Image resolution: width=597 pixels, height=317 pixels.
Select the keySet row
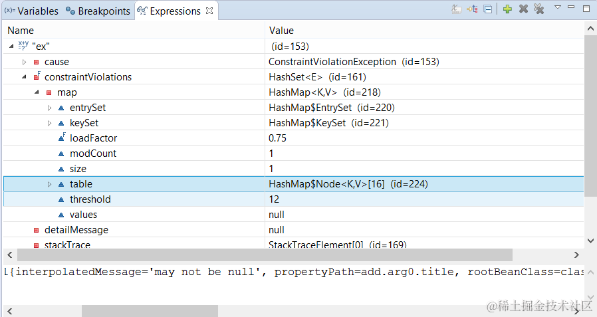pos(294,123)
